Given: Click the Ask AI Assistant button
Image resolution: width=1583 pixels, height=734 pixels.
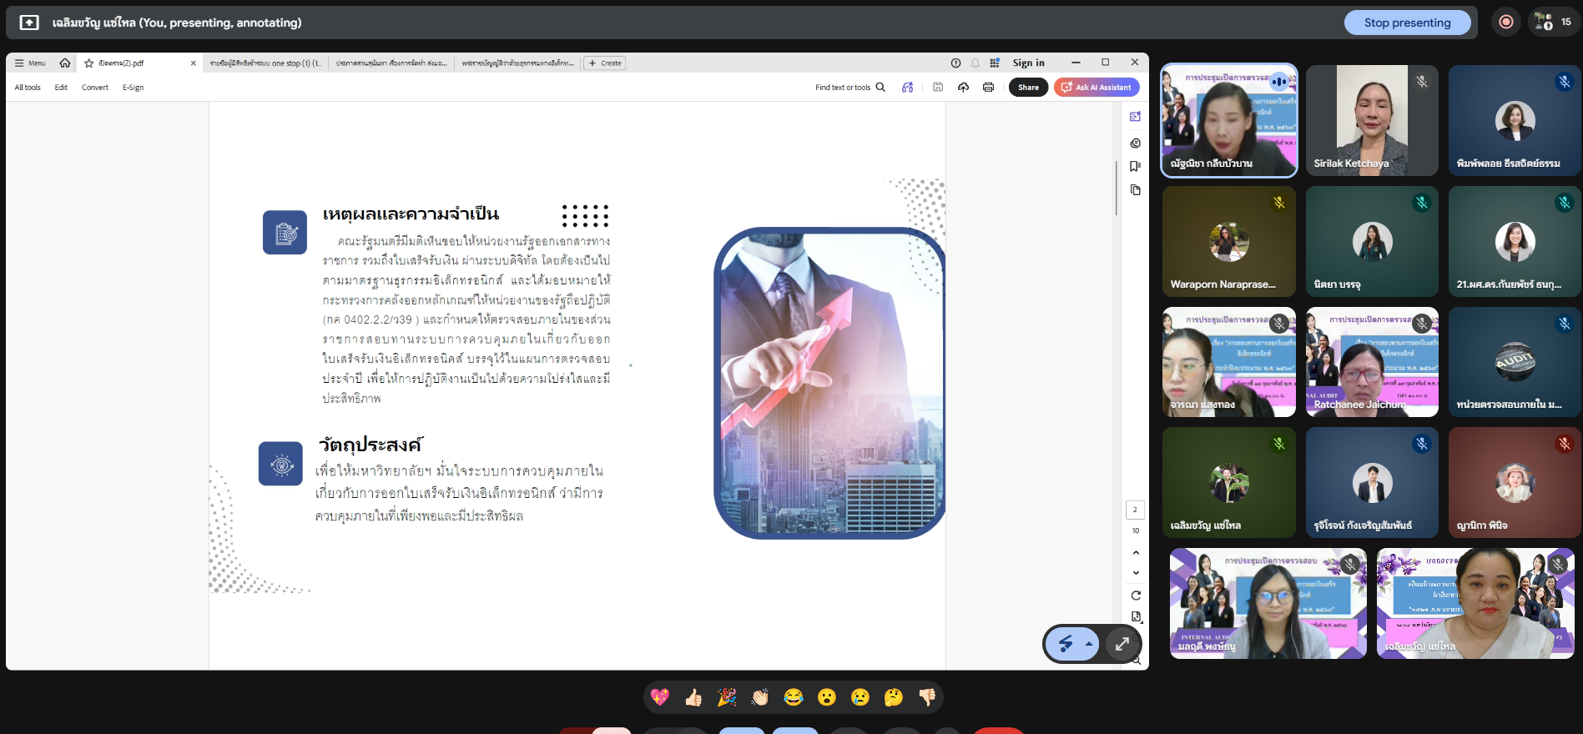Looking at the screenshot, I should click(1096, 88).
